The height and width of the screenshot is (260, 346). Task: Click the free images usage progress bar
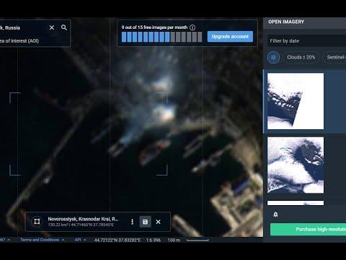[161, 37]
